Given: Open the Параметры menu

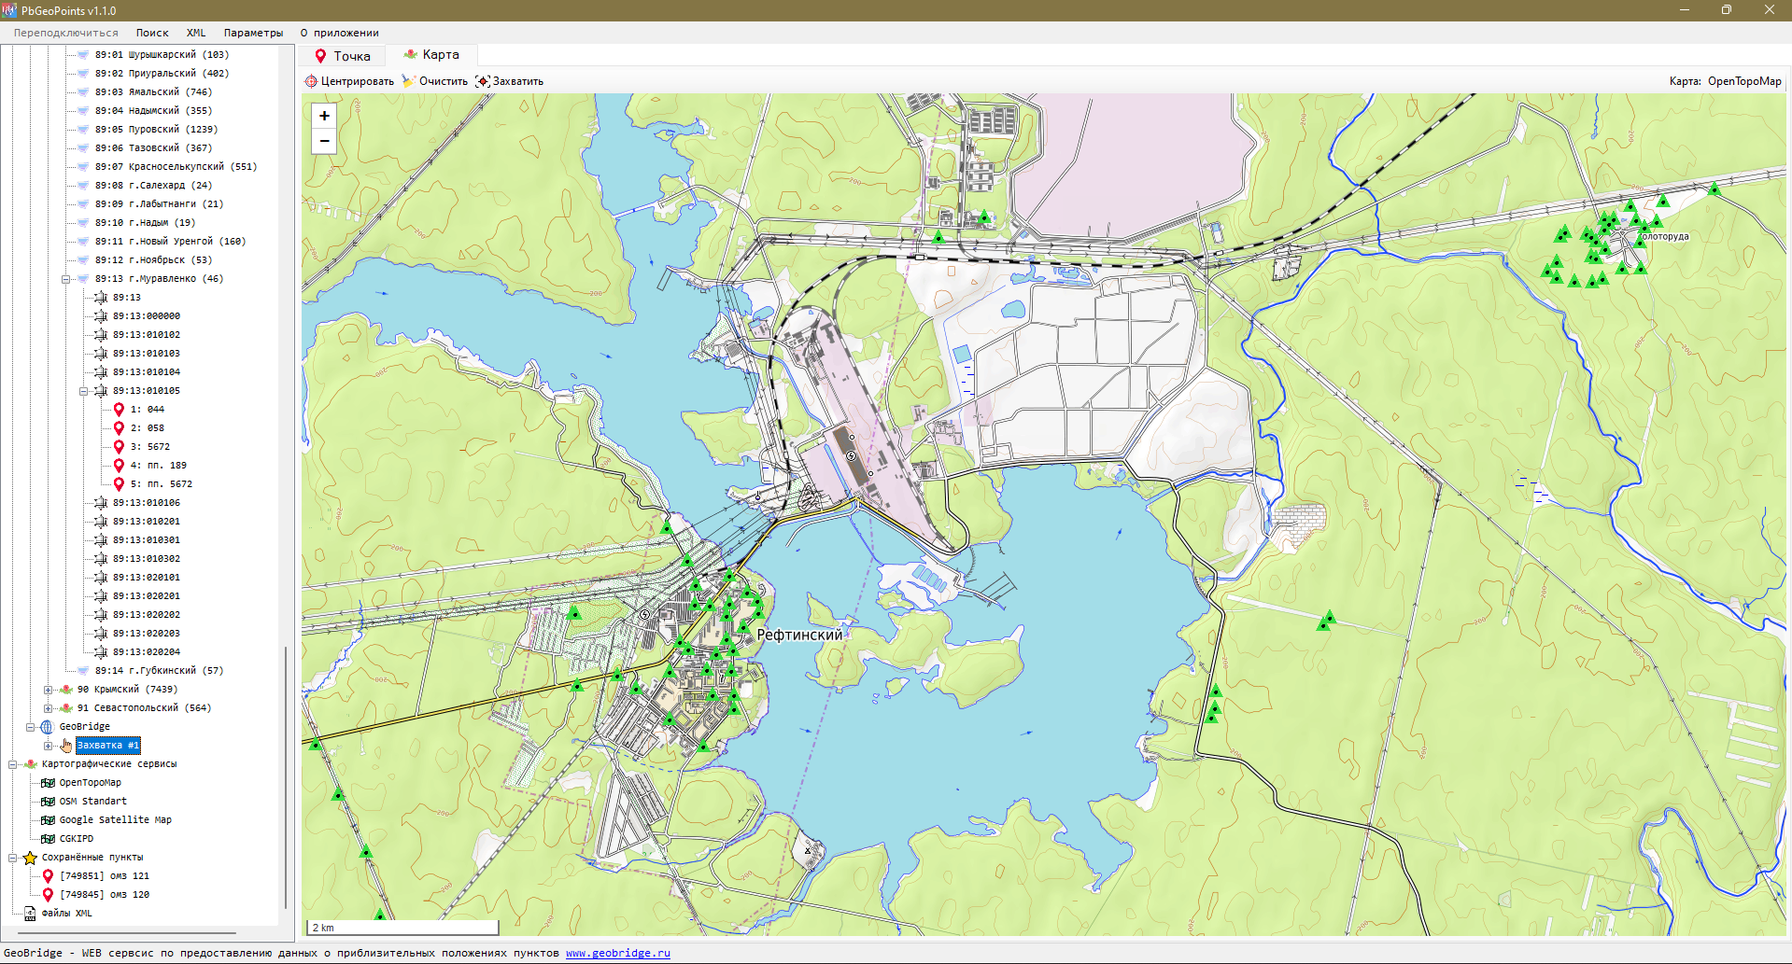Looking at the screenshot, I should 253,33.
